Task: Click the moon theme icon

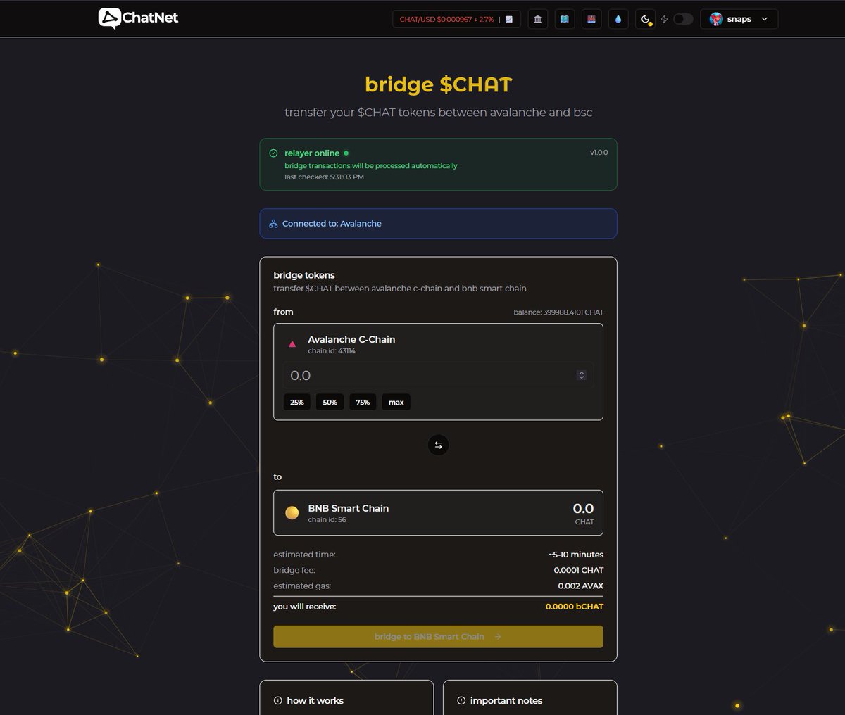Action: coord(645,19)
